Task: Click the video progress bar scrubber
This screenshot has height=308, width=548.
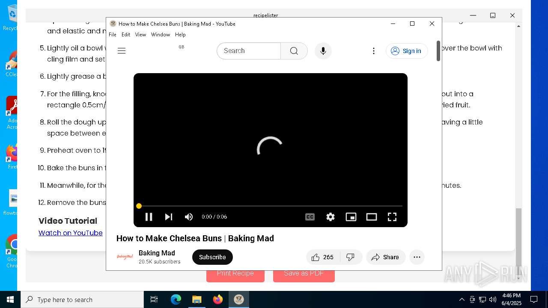Action: pos(139,206)
